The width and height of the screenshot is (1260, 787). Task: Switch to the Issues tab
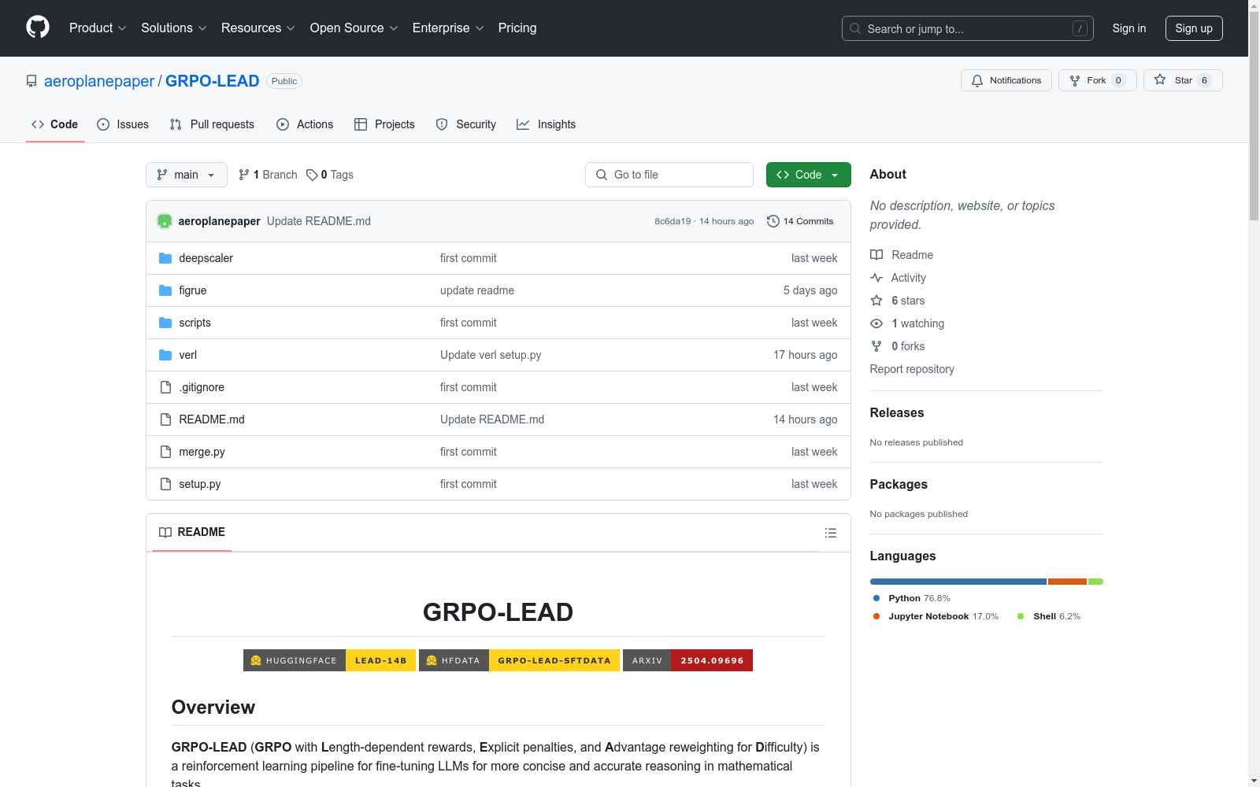[x=123, y=124]
